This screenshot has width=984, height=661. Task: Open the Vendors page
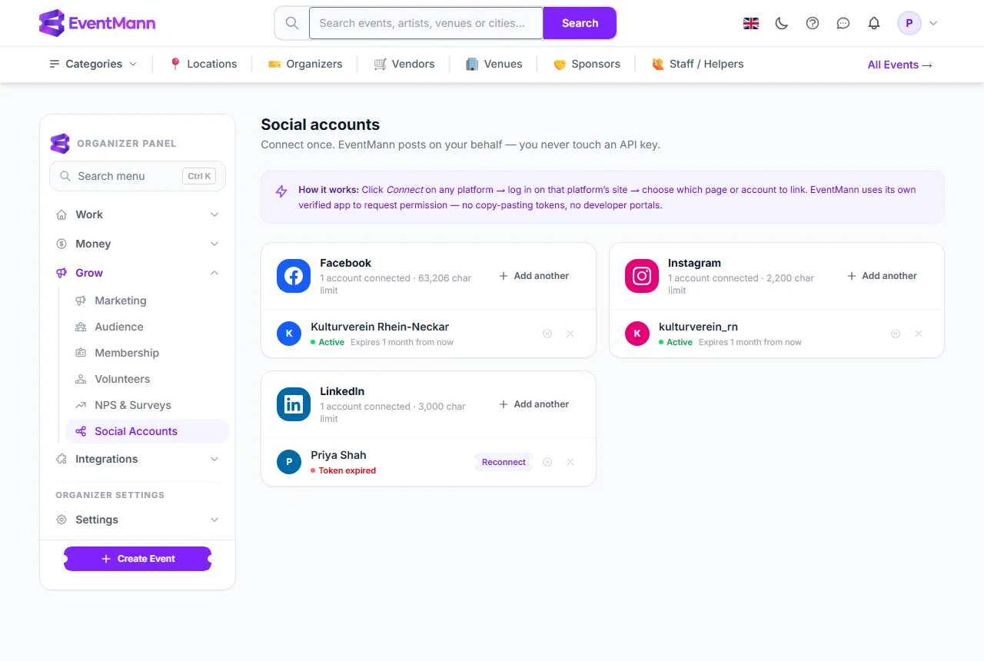pos(404,64)
